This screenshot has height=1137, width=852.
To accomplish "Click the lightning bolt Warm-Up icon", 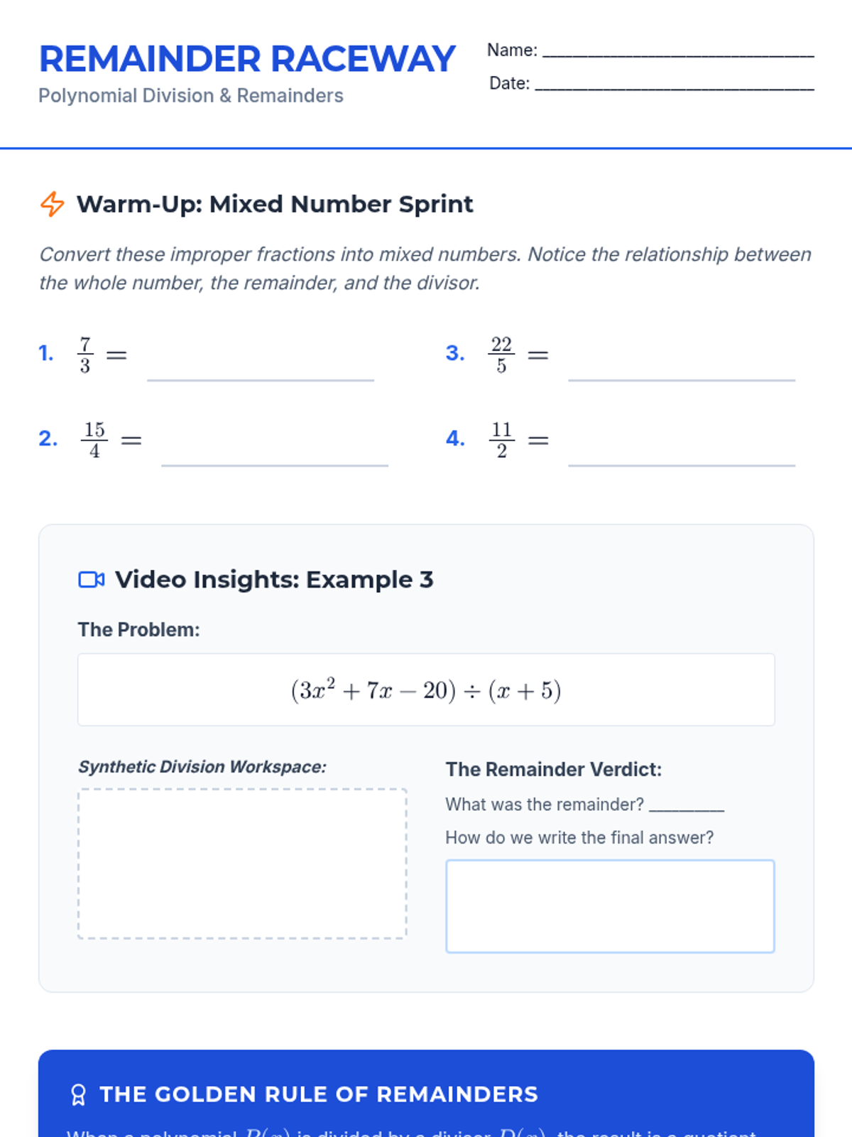I will [x=52, y=204].
